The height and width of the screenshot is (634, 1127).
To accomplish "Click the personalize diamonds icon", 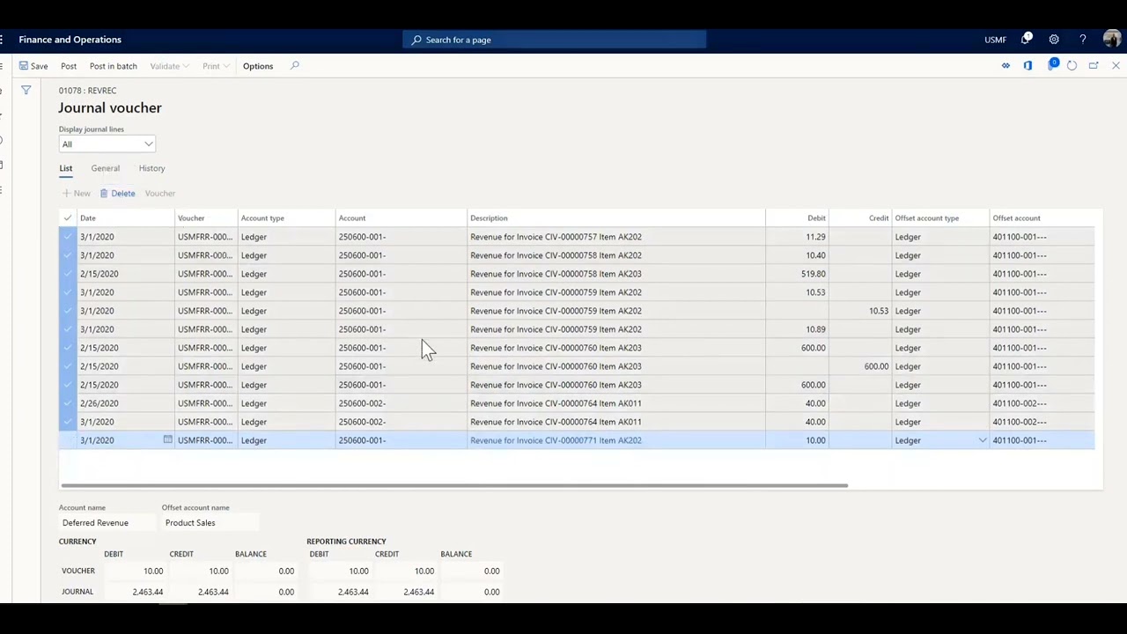I will pos(1005,66).
